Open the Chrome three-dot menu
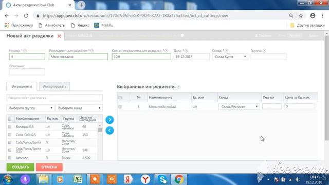This screenshot has width=329, height=185. tap(322, 16)
